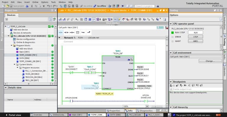This screenshot has height=117, width=227.
Task: Click the Compile icon in main toolbar
Action: (61, 6)
